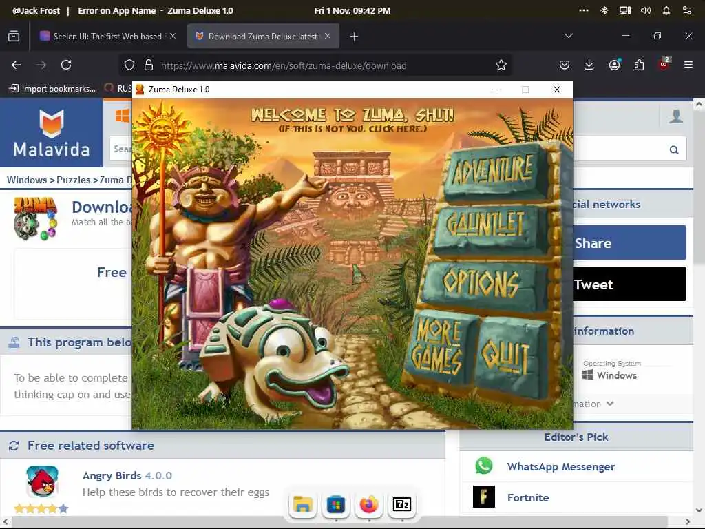Close the Download Zuma Deluxe tab

point(328,36)
